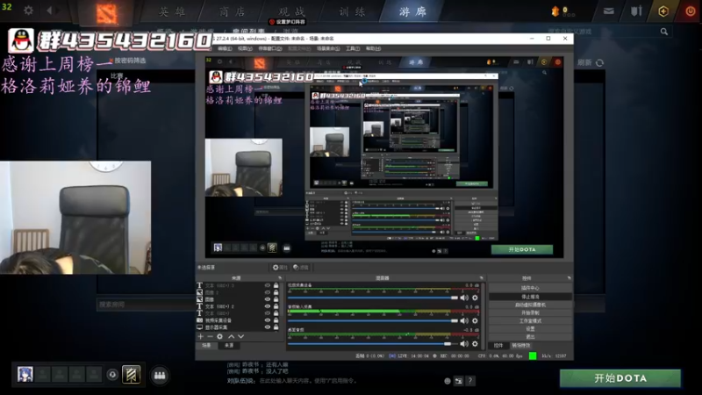This screenshot has height=395, width=702.
Task: Click the 刷新 refresh icon
Action: 600,62
